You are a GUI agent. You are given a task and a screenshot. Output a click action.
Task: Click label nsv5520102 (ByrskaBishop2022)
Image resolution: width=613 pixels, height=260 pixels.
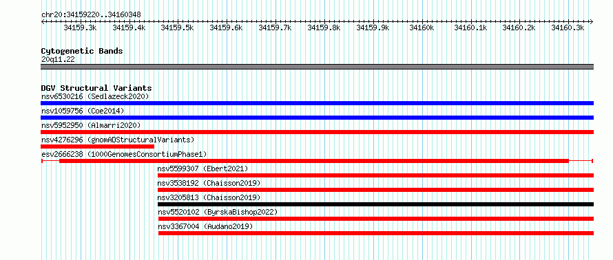pos(218,212)
